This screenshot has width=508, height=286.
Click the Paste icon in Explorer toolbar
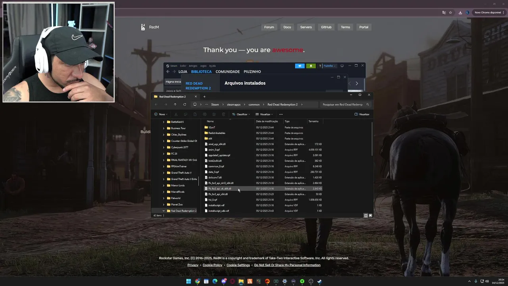pyautogui.click(x=195, y=114)
